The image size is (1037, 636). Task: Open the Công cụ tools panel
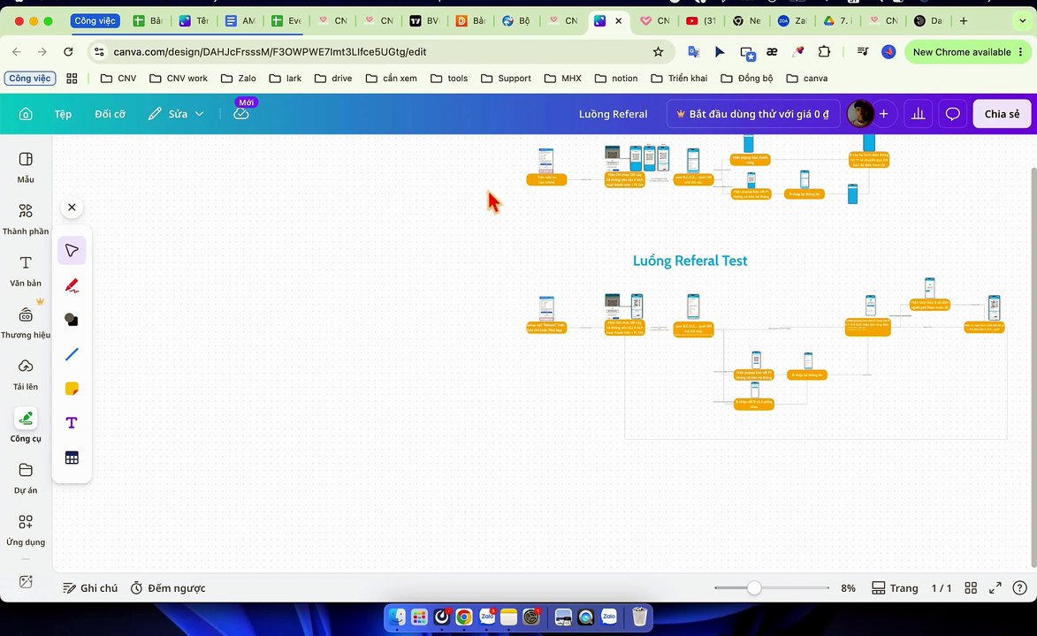tap(25, 426)
